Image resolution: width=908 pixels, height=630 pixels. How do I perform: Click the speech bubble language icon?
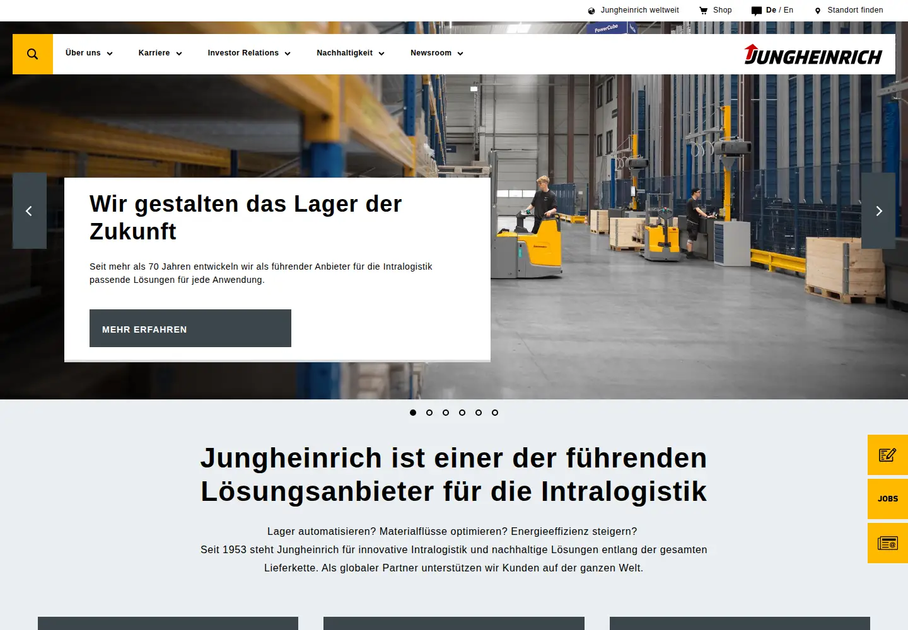point(757,11)
